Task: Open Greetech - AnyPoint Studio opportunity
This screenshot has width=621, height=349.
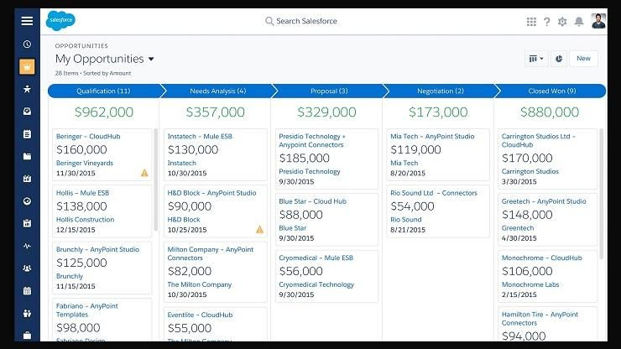Action: [544, 201]
